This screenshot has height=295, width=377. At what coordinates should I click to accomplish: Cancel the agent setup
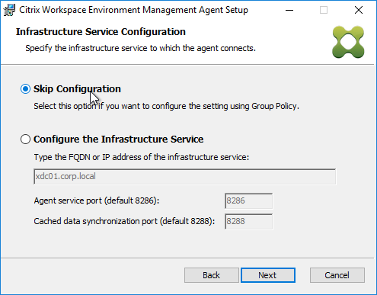click(x=337, y=275)
